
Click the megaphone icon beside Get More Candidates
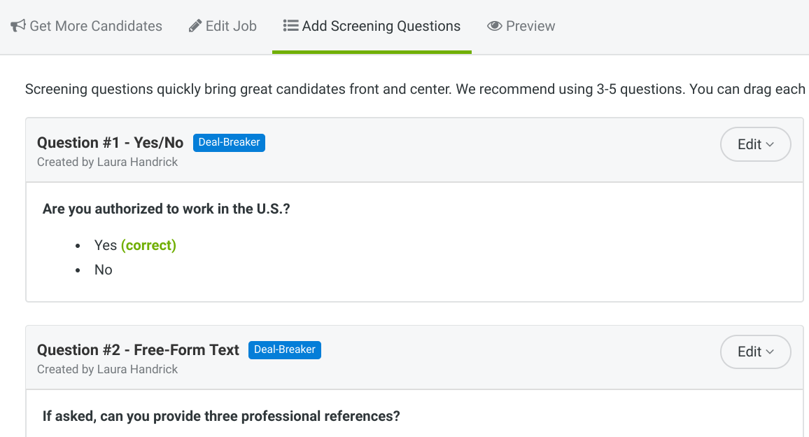click(x=18, y=26)
